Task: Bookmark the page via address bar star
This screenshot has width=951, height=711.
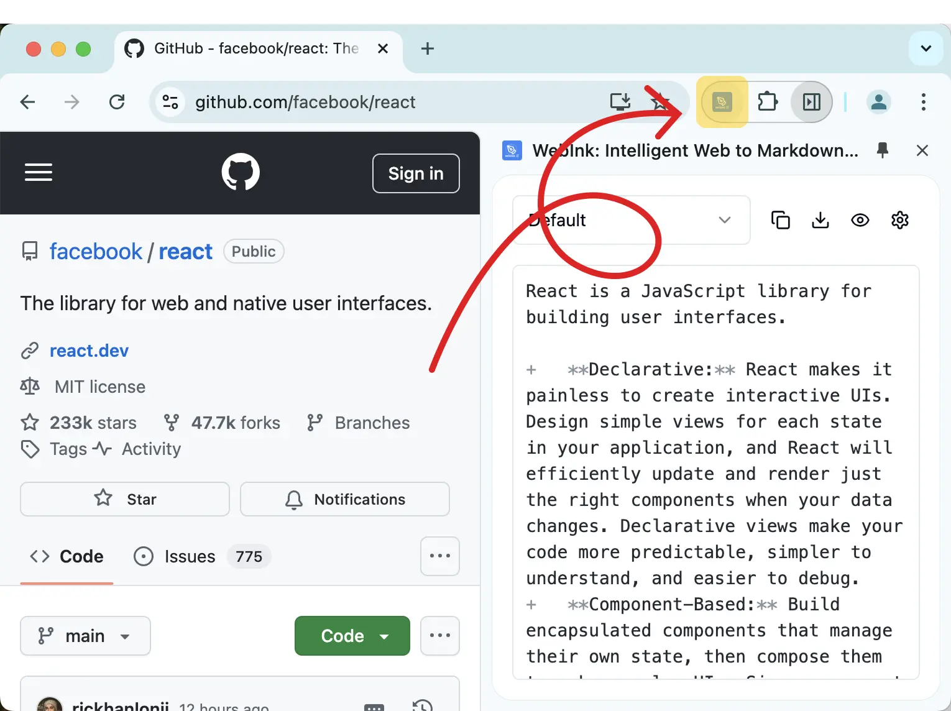Action: (659, 101)
